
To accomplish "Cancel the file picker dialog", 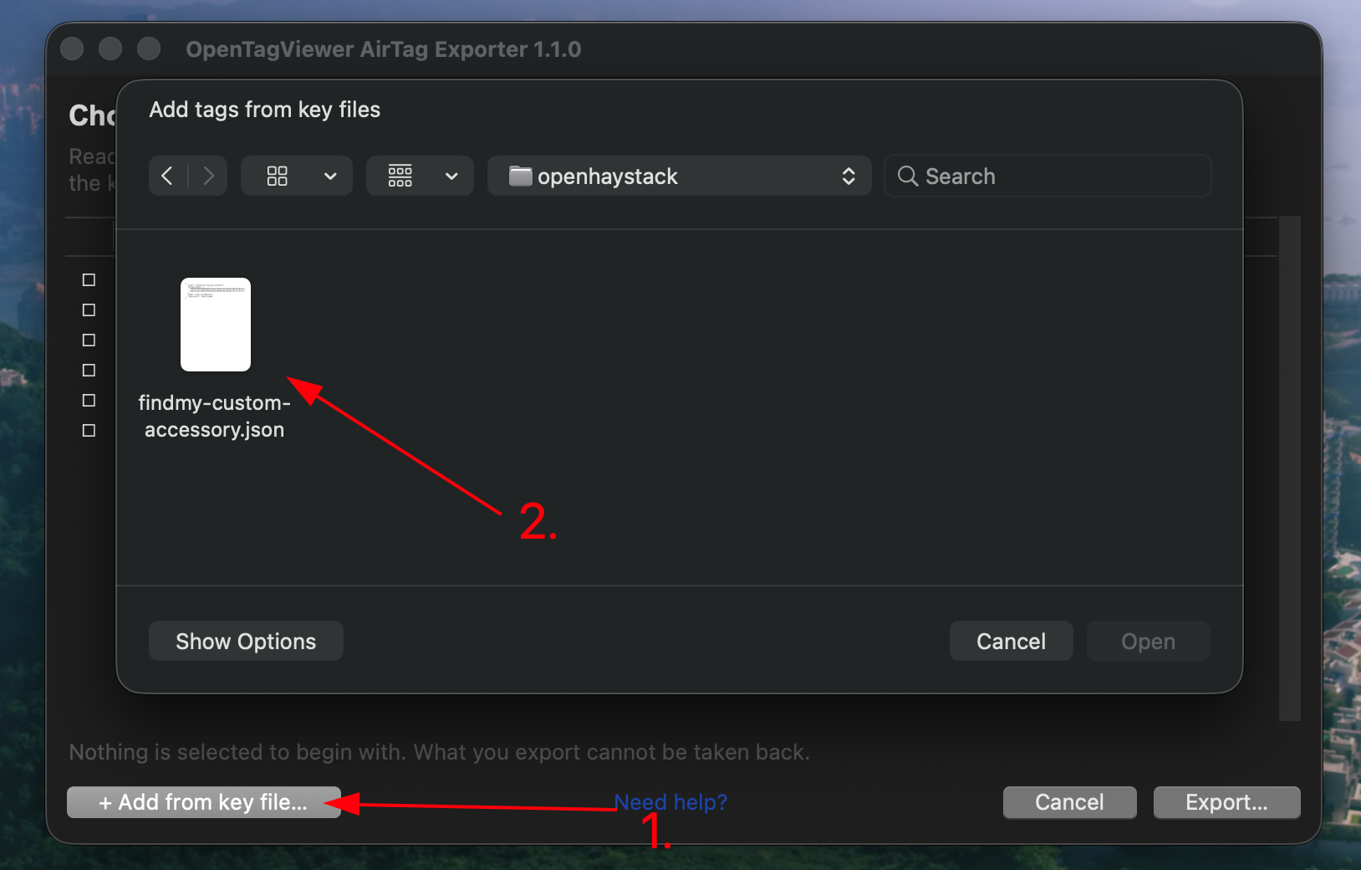I will (1011, 641).
